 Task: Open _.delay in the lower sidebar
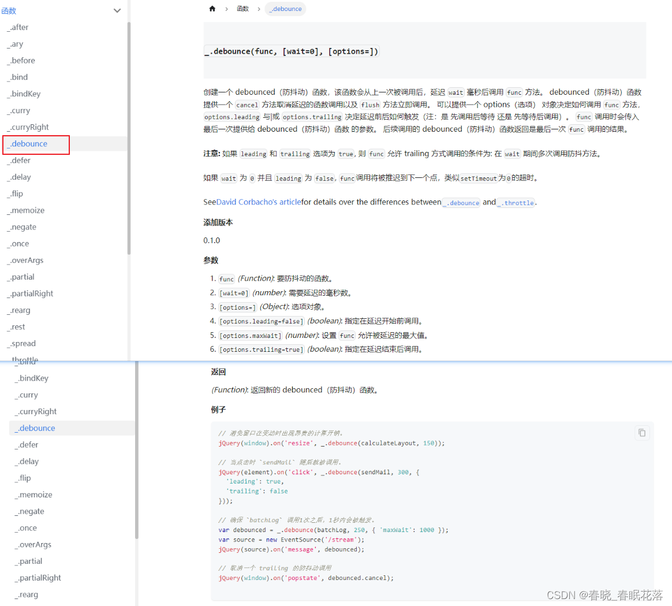click(x=27, y=462)
